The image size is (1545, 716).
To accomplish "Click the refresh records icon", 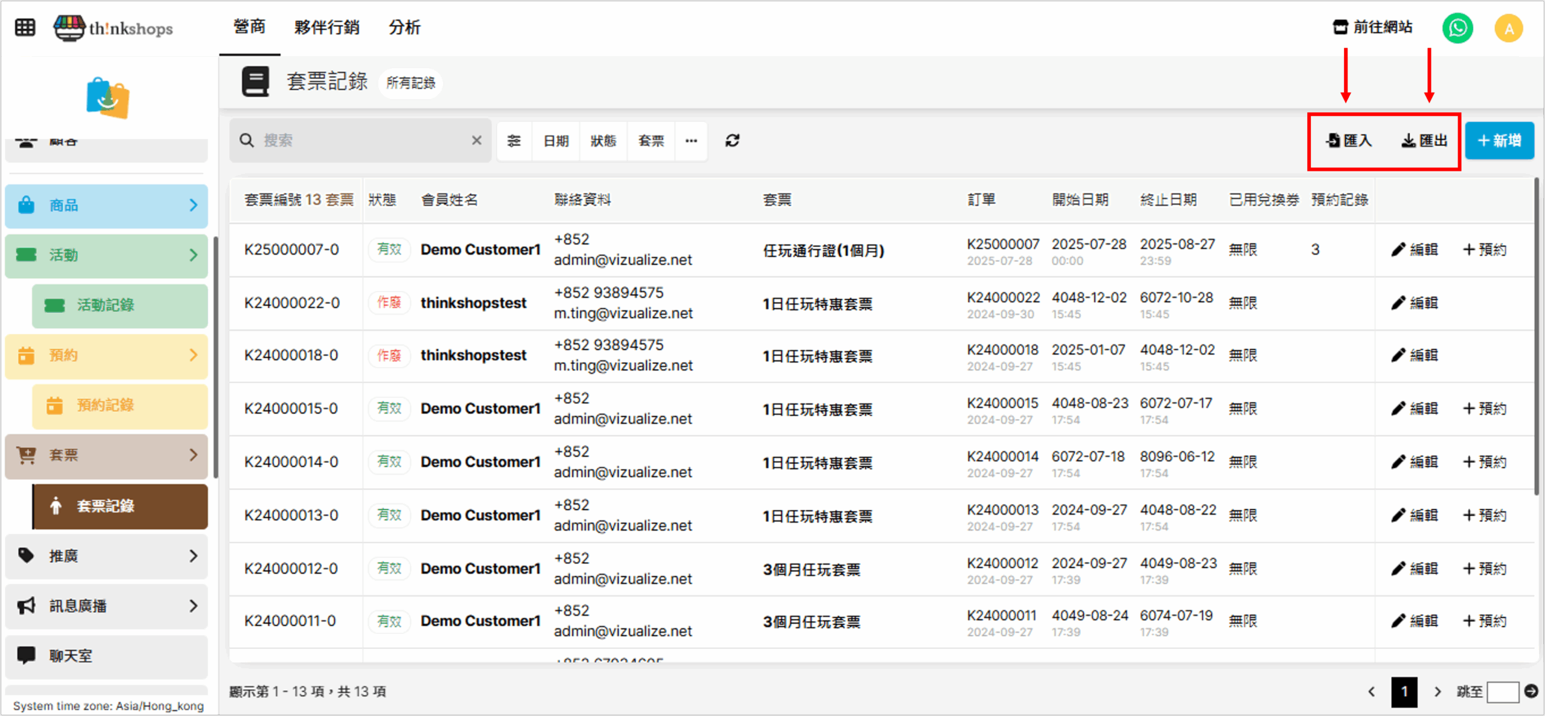I will [x=732, y=141].
